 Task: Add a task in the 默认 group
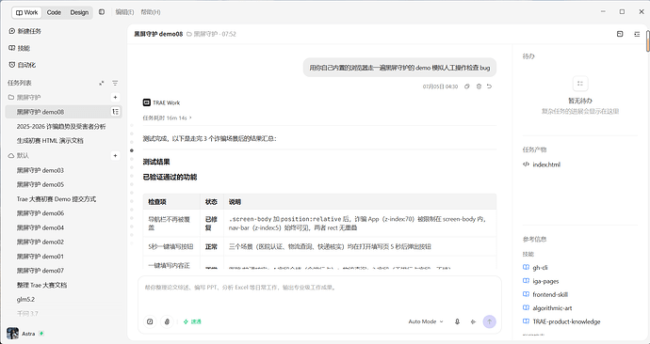coord(115,156)
